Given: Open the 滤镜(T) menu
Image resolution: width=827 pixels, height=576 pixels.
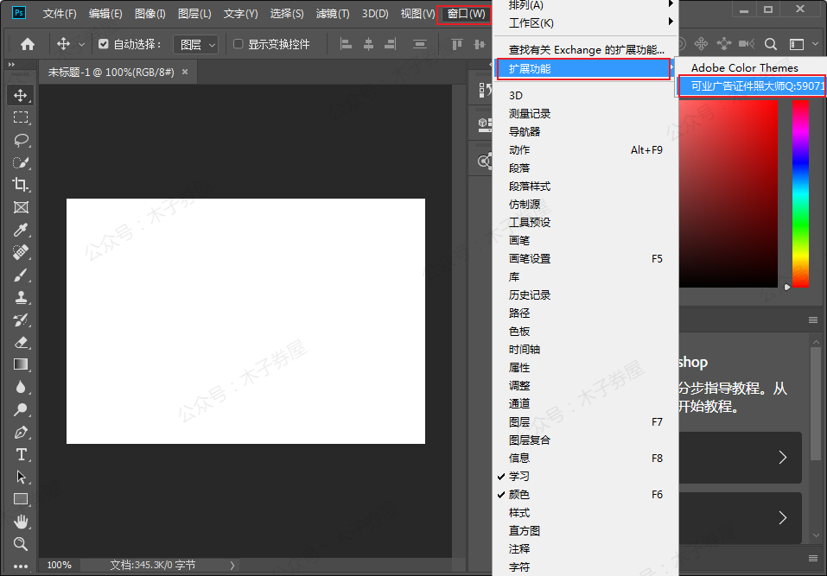Looking at the screenshot, I should tap(333, 14).
